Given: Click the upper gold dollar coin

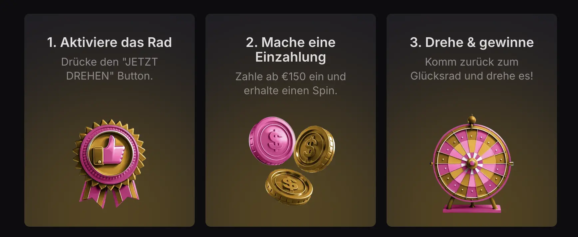Looking at the screenshot, I should click(314, 149).
